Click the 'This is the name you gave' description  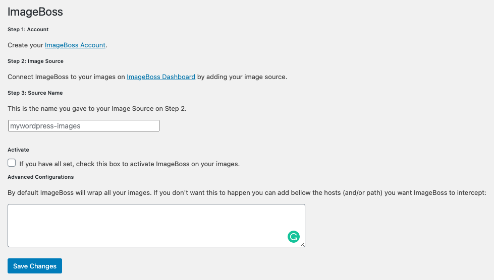click(x=97, y=108)
